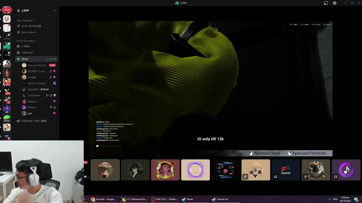Select the frog hat avatar tile
This screenshot has width=362, height=203.
pos(165,170)
